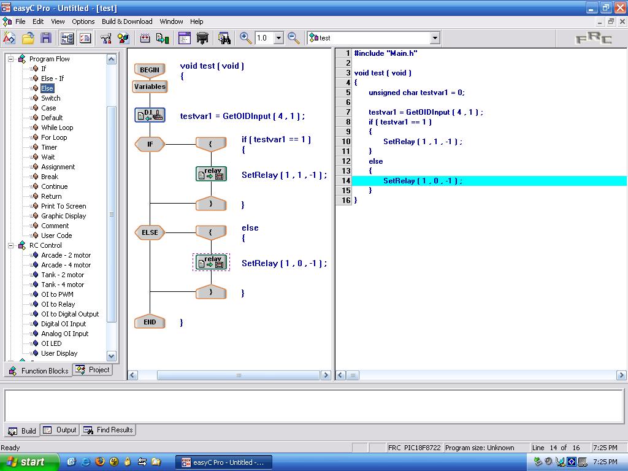Select Tank - 4 motor block
Screen dimensions: 628x471
pyautogui.click(x=63, y=285)
